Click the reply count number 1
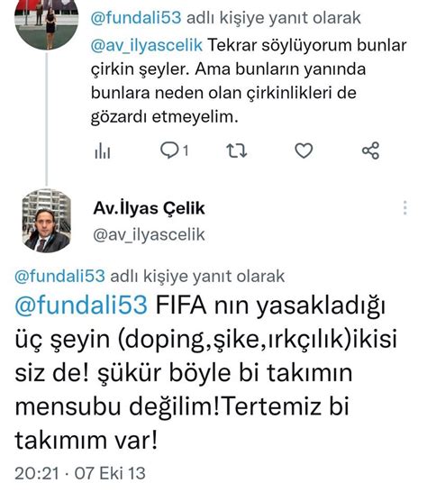 point(186,150)
